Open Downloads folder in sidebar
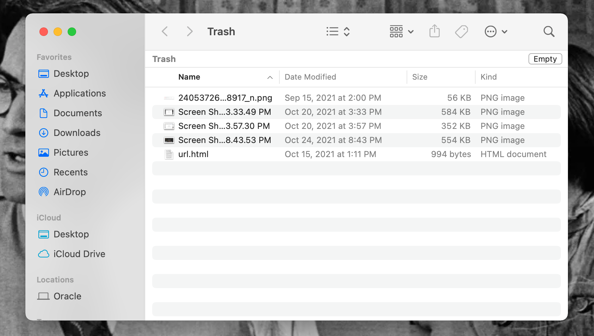Screen dimensions: 594x336 click(x=77, y=133)
